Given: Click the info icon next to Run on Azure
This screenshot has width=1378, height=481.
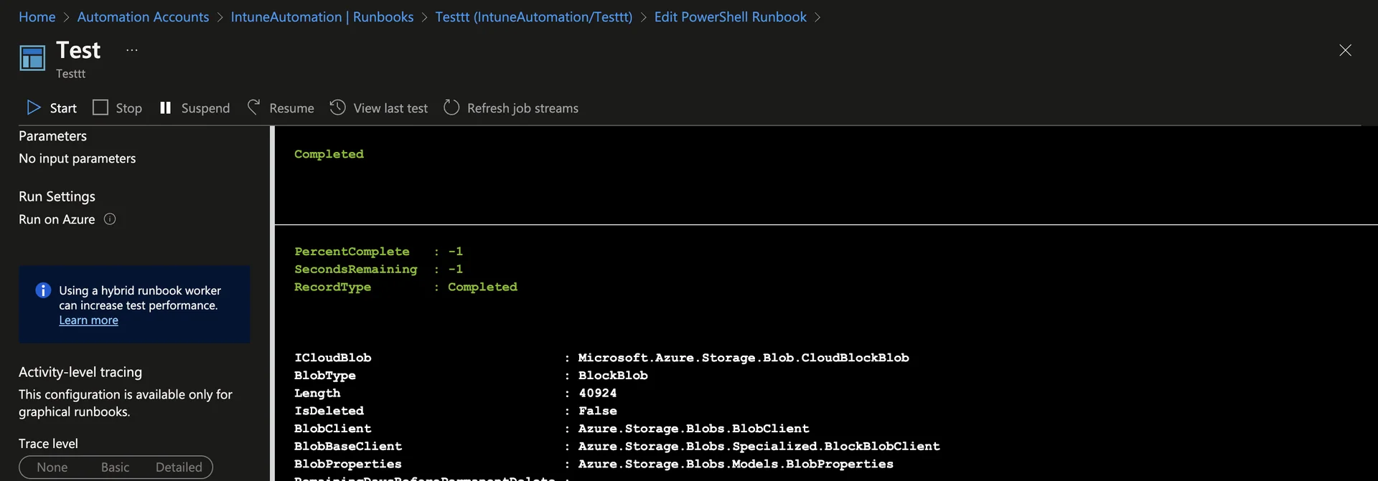Looking at the screenshot, I should click(110, 219).
